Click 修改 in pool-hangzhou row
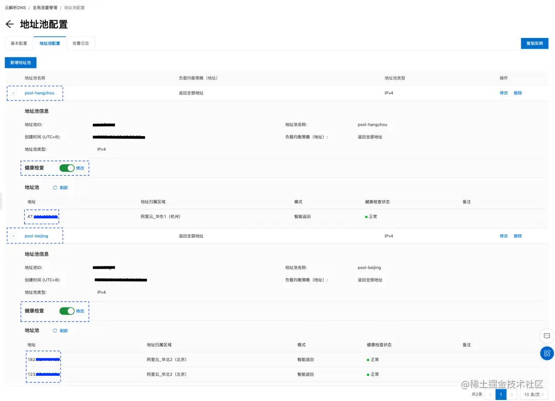 click(504, 93)
